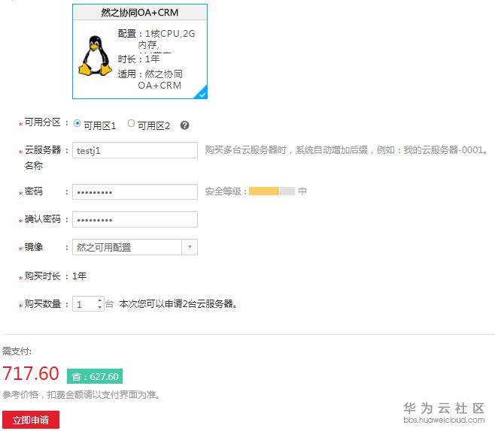Click the 购买数量 quantity input box
Viewport: 495px width, 431px height.
click(84, 303)
